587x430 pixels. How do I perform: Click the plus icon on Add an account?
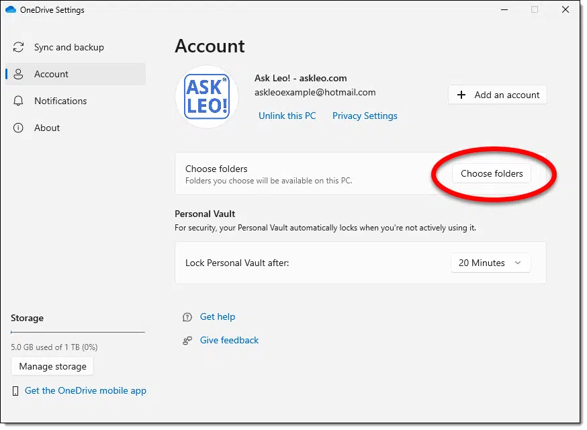(461, 95)
